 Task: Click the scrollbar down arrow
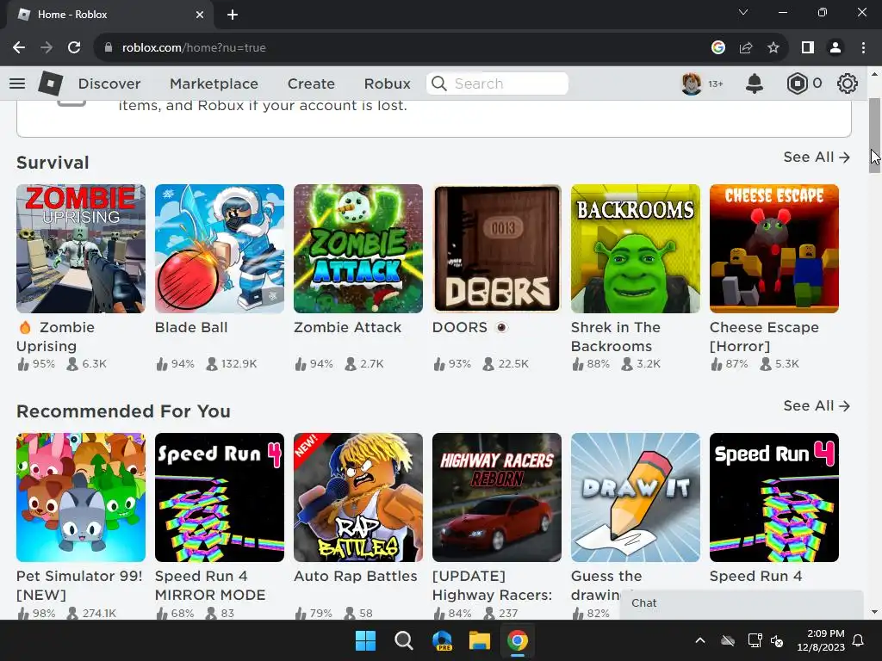[874, 612]
